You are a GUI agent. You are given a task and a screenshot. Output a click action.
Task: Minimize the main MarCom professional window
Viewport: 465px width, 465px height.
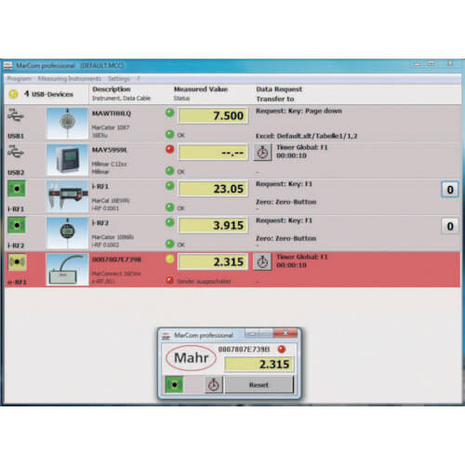(x=418, y=64)
